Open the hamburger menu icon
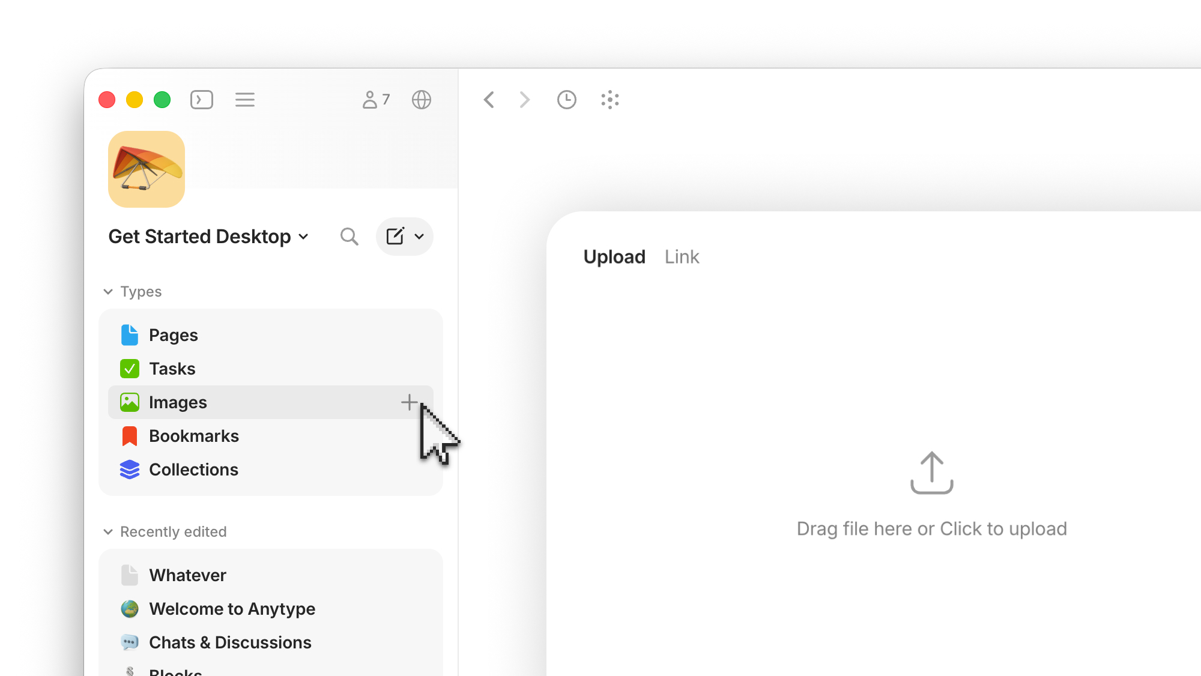 pyautogui.click(x=245, y=100)
